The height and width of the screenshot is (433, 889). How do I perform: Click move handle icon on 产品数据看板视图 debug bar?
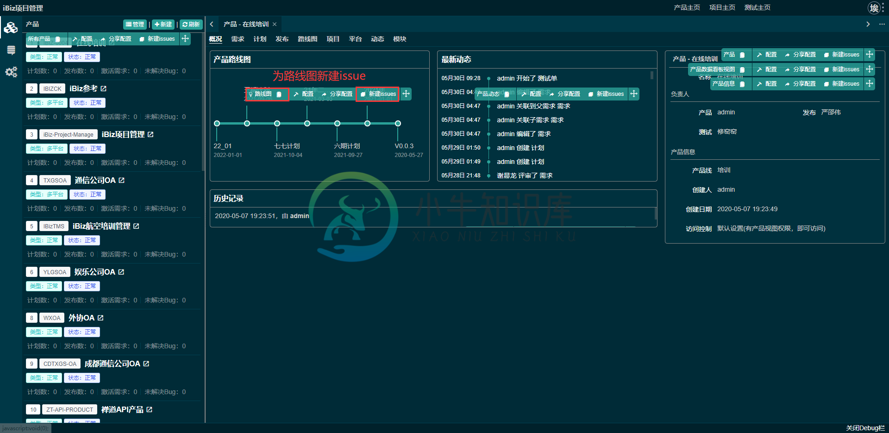tap(870, 69)
